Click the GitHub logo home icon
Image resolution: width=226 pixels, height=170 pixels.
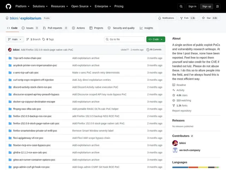pyautogui.click(x=8, y=6)
